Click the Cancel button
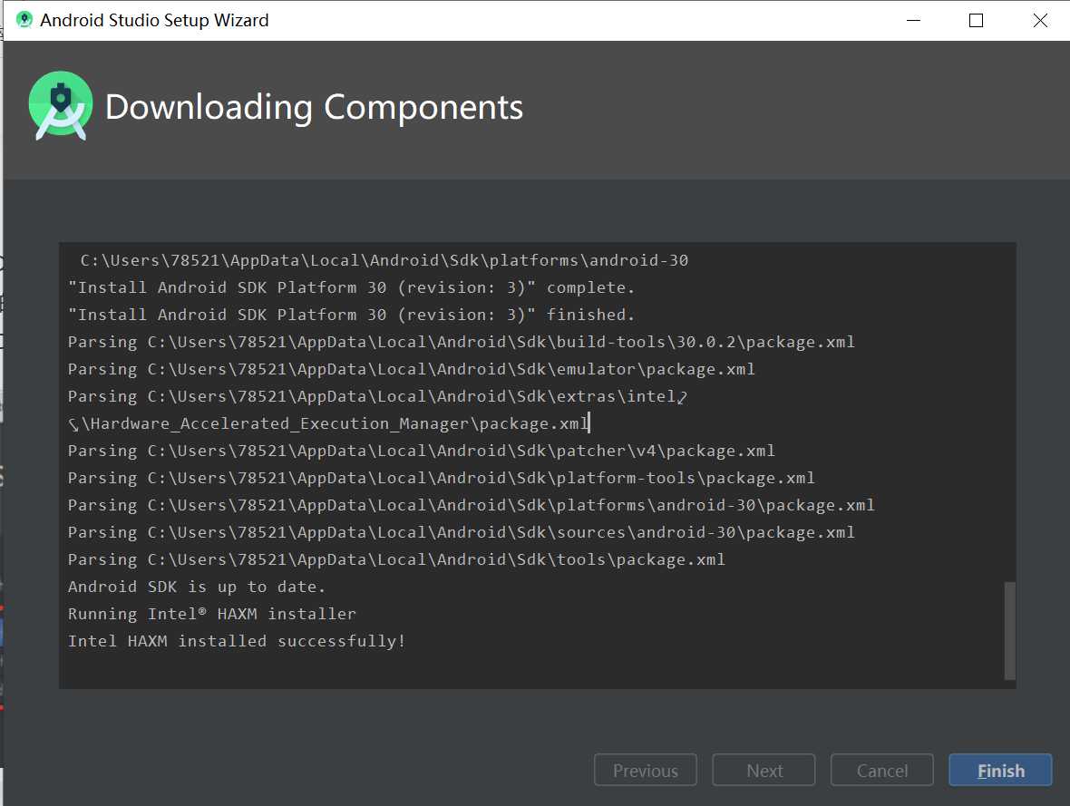The image size is (1070, 806). (x=881, y=770)
